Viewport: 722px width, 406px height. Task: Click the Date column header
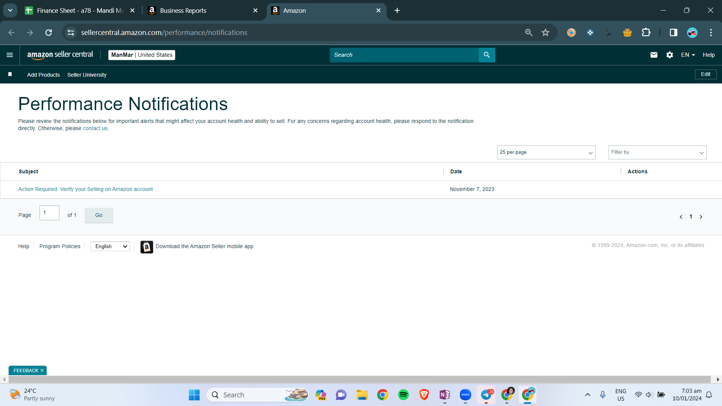(456, 171)
